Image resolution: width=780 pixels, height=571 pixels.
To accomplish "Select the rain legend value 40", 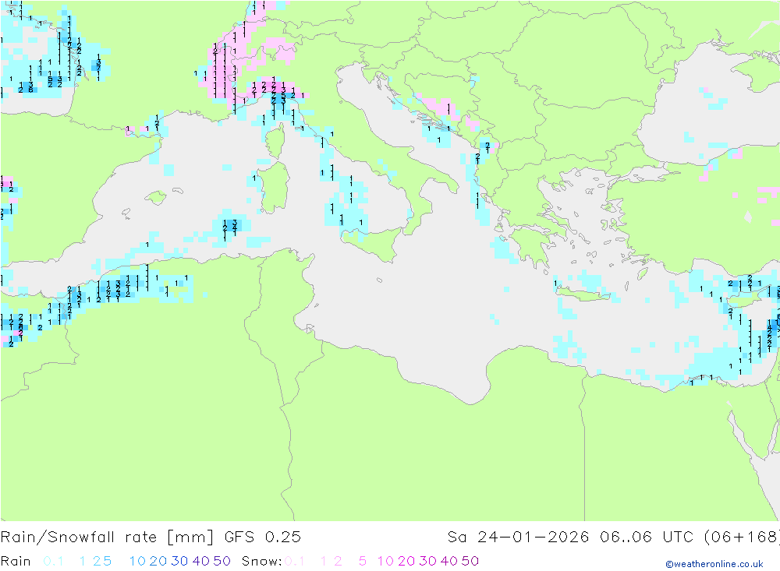I will 201,561.
